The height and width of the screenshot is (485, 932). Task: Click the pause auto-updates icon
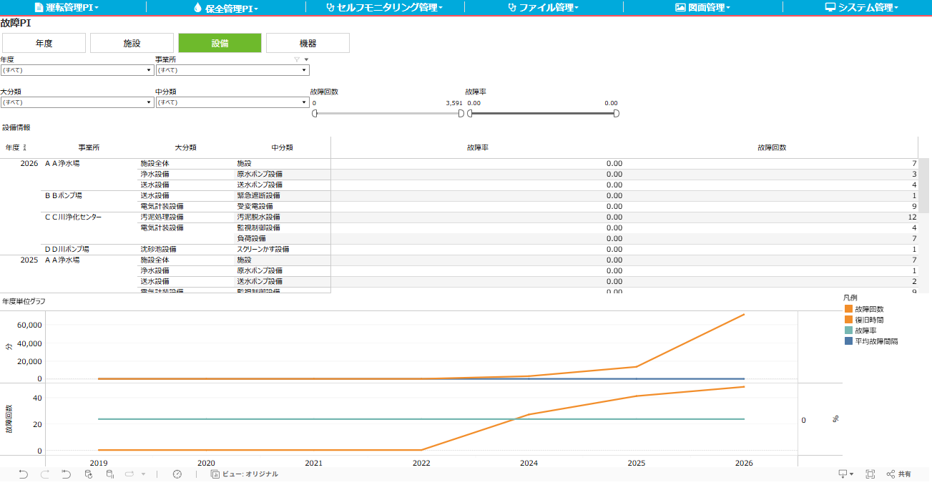point(110,474)
